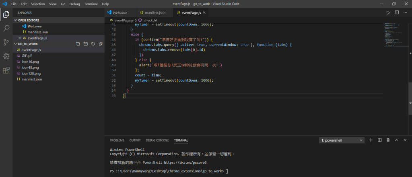Kill terminal with the trash icon

(388, 140)
